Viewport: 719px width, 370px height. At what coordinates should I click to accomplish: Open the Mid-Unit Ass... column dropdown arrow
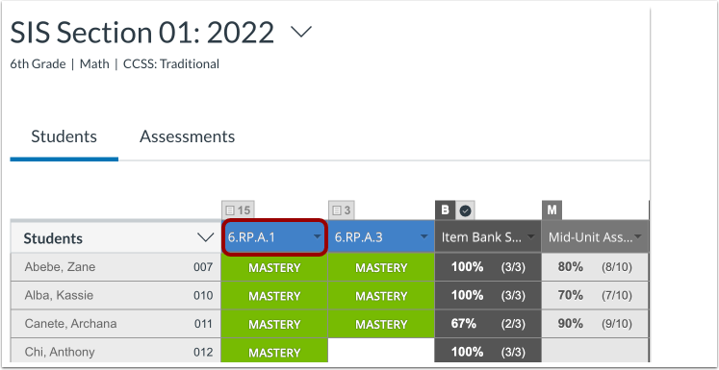click(638, 237)
